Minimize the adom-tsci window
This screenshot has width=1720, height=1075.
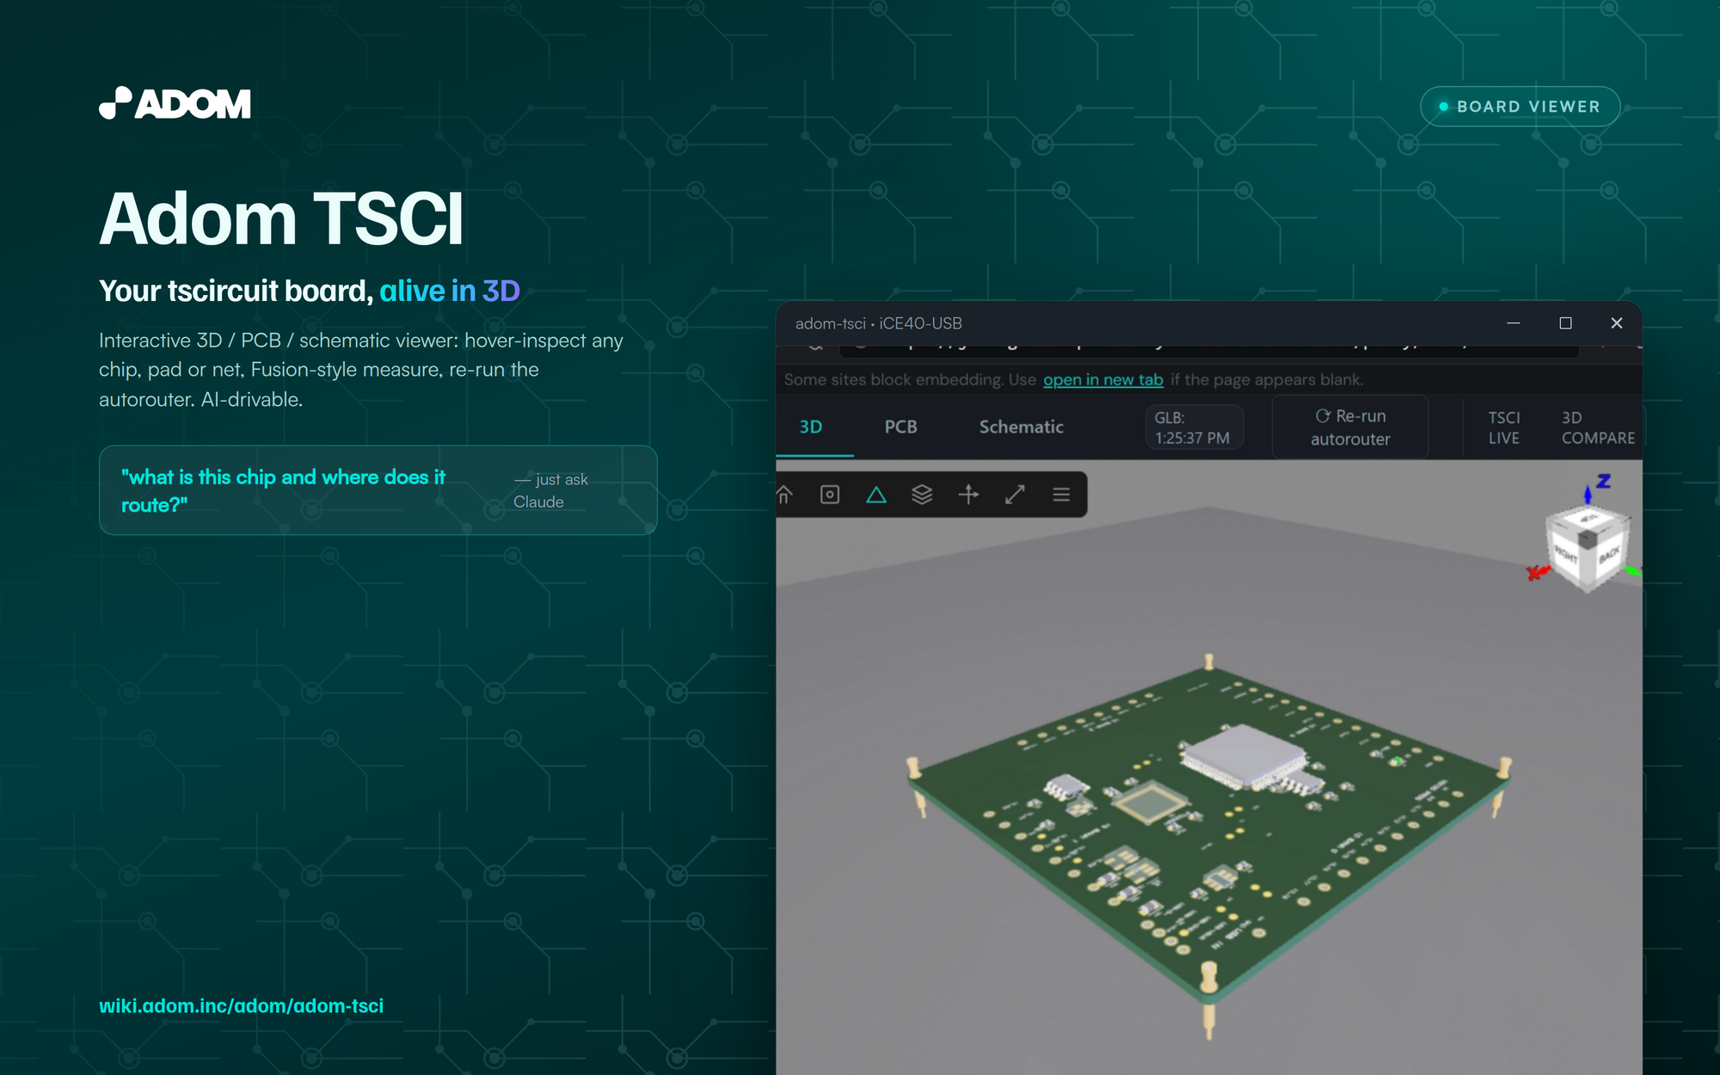point(1514,322)
